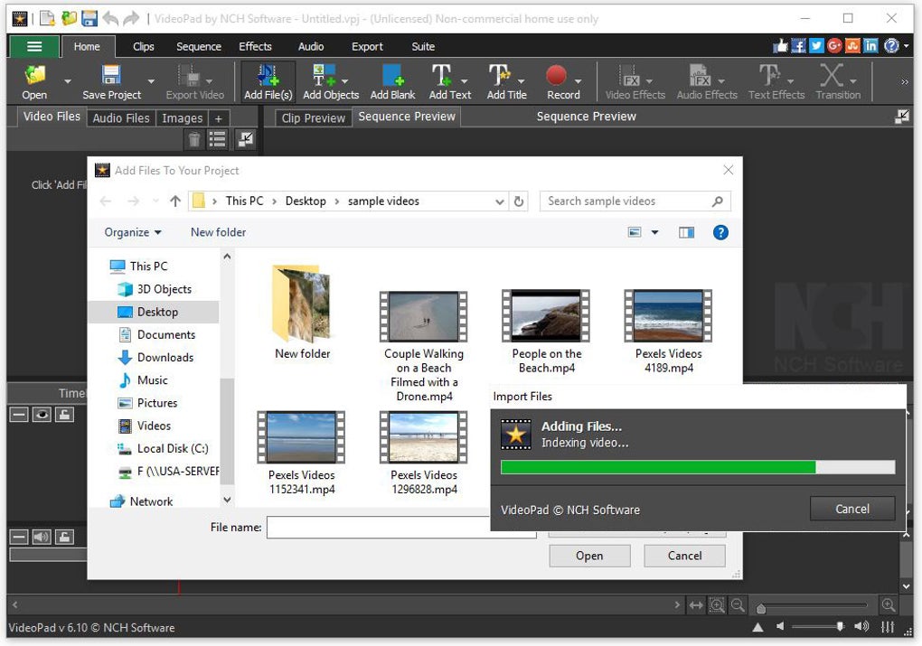The image size is (922, 646).
Task: Click the refresh icon beside address bar
Action: point(519,201)
